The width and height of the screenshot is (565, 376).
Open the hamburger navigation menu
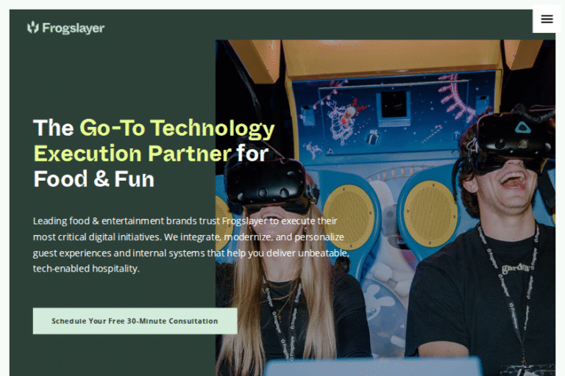point(547,19)
